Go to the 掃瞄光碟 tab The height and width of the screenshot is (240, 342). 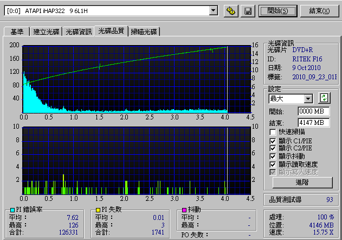click(144, 32)
